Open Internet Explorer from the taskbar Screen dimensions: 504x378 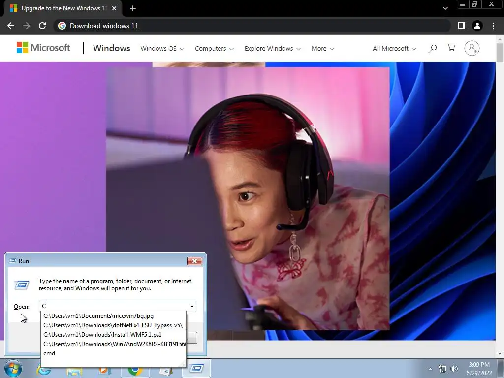(44, 369)
